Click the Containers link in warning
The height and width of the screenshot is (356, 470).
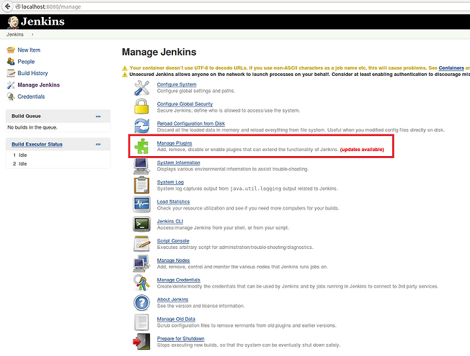(x=451, y=68)
